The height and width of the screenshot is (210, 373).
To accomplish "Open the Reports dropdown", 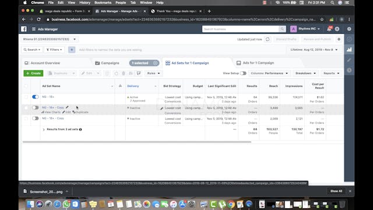I will (x=332, y=73).
